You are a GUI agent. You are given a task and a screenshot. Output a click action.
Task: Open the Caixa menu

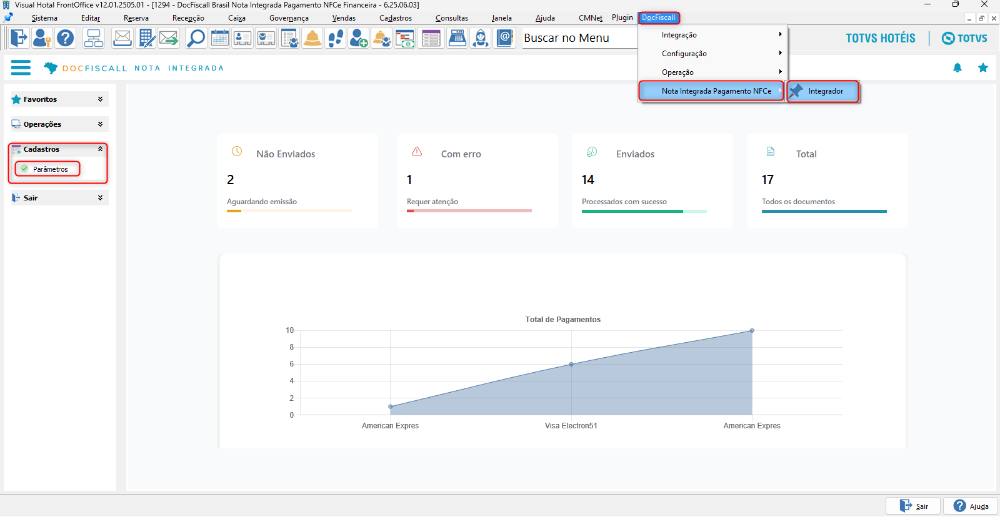237,18
